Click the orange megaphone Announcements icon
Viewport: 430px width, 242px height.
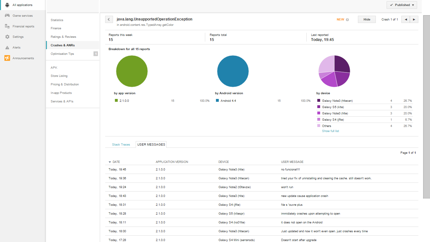pos(7,58)
